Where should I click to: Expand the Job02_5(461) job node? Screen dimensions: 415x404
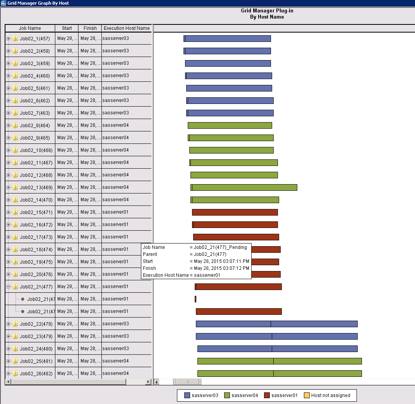pyautogui.click(x=8, y=88)
